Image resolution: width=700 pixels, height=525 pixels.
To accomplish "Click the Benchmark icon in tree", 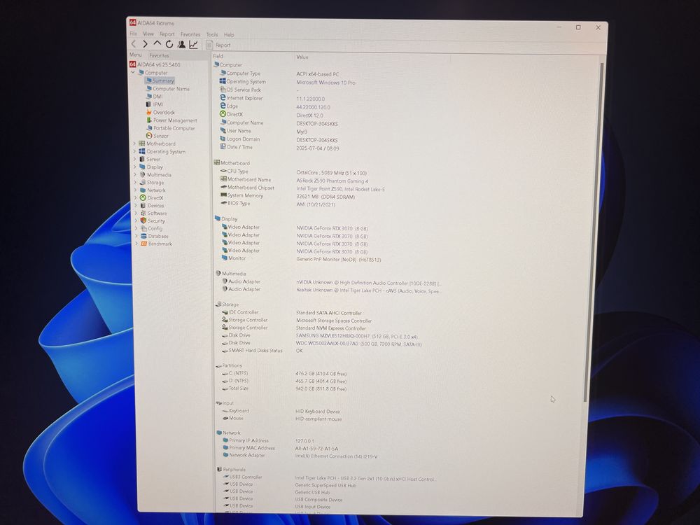I will click(144, 244).
